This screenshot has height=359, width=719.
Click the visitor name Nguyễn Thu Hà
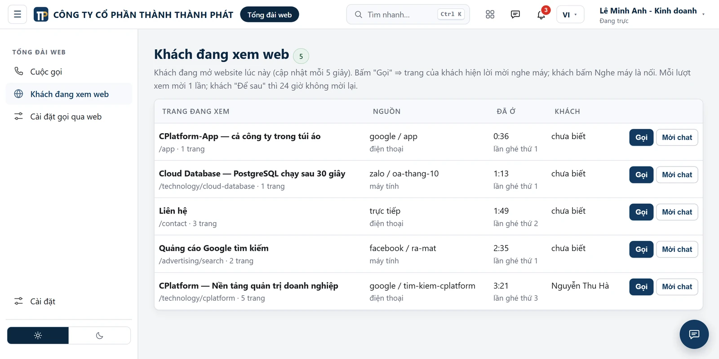[580, 286]
